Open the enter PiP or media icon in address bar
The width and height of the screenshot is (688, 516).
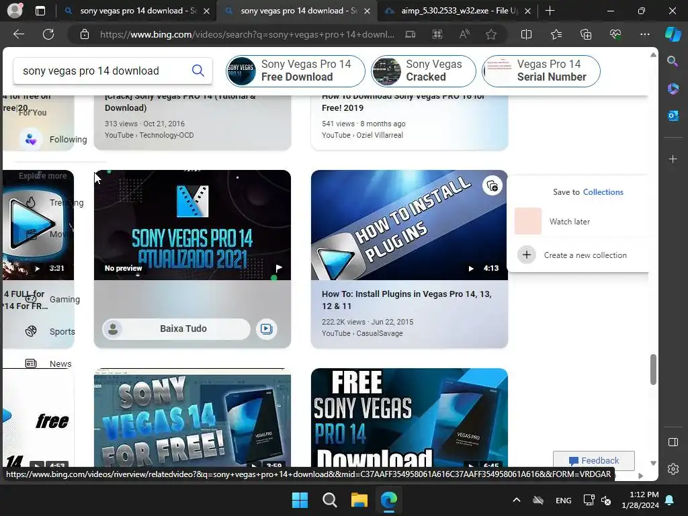(410, 34)
